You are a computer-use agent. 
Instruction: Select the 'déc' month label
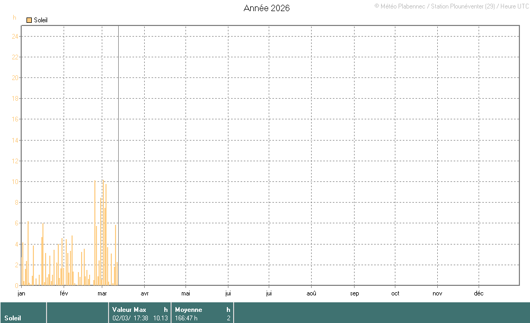point(479,293)
